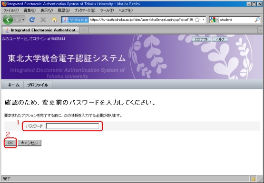The image size is (264, 183).
Task: Open the ホーム navigation tab
Action: coord(14,85)
